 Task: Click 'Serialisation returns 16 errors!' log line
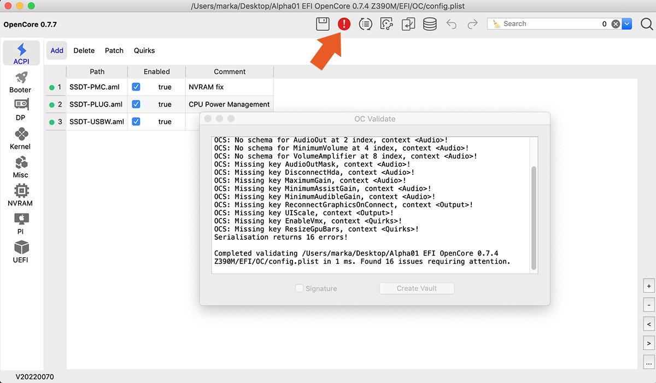[281, 237]
